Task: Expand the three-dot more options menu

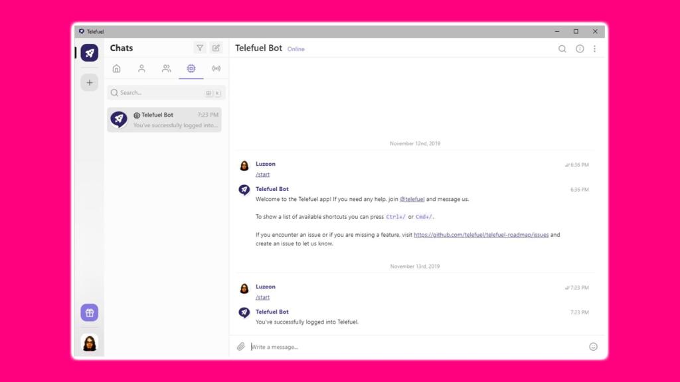Action: (594, 49)
